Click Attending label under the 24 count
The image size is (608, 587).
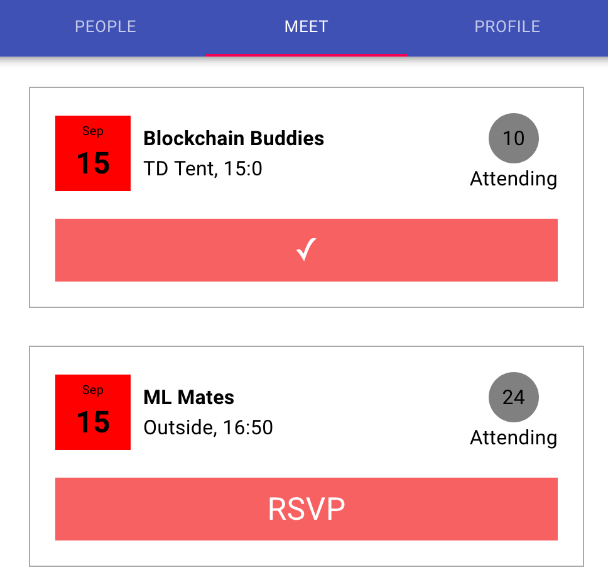[513, 437]
